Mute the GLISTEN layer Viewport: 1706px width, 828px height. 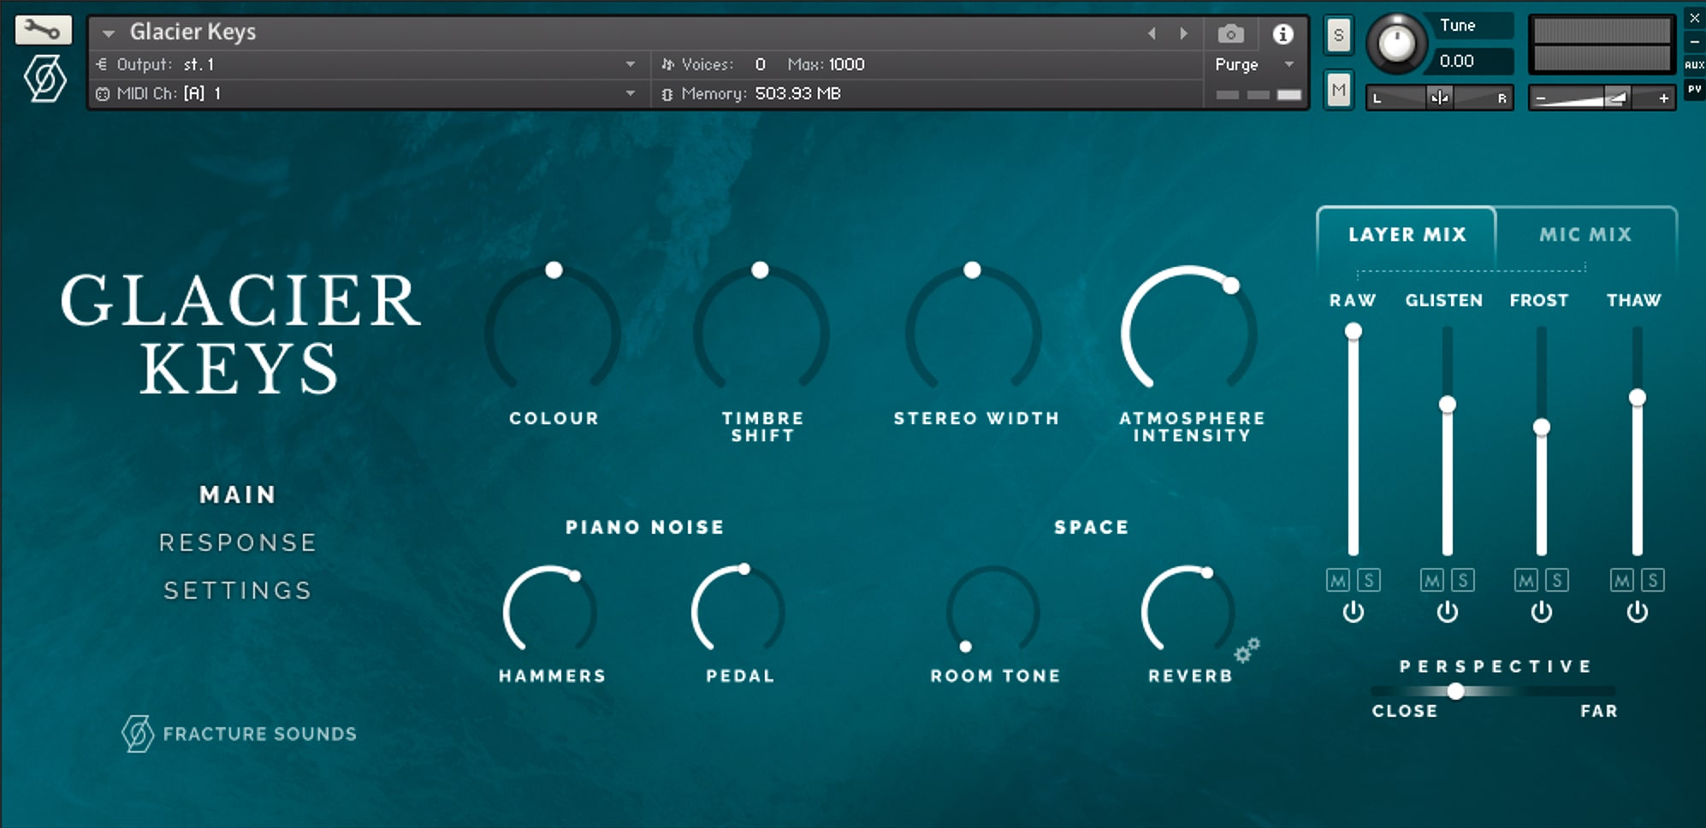tap(1432, 581)
